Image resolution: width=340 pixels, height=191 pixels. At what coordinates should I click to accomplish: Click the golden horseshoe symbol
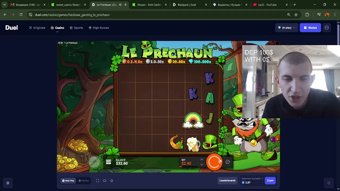click(x=176, y=142)
